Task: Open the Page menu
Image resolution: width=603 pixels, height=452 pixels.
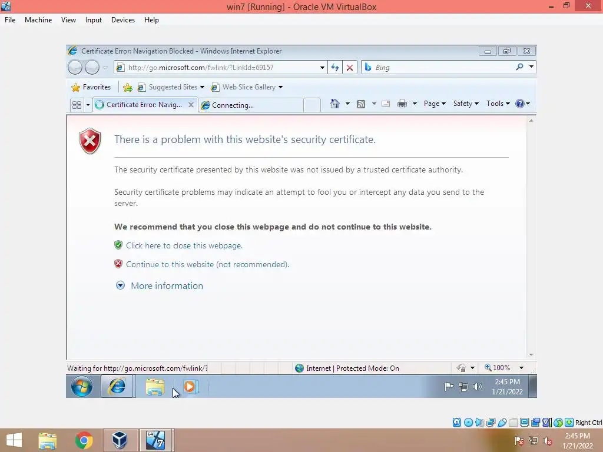Action: tap(435, 104)
